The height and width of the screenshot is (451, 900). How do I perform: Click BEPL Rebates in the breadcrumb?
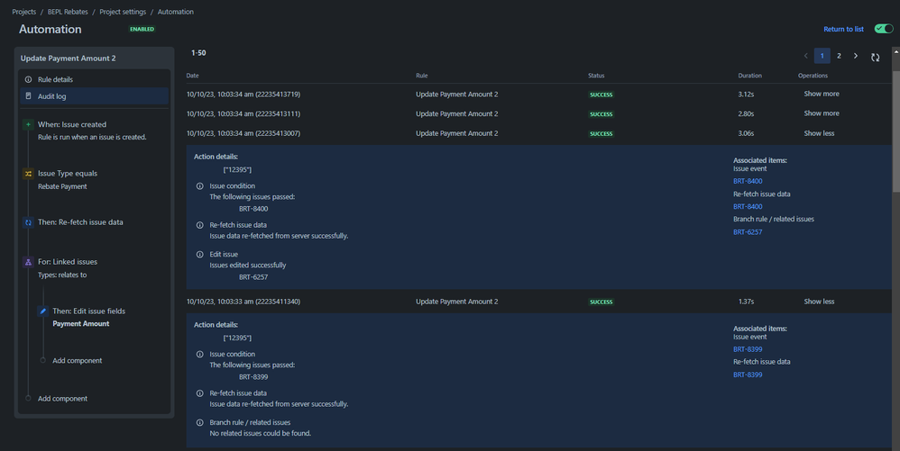68,12
